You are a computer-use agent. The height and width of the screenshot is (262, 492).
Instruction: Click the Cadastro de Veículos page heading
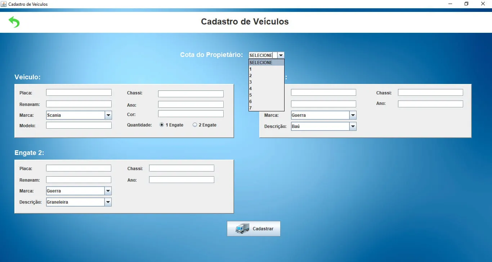[245, 22]
